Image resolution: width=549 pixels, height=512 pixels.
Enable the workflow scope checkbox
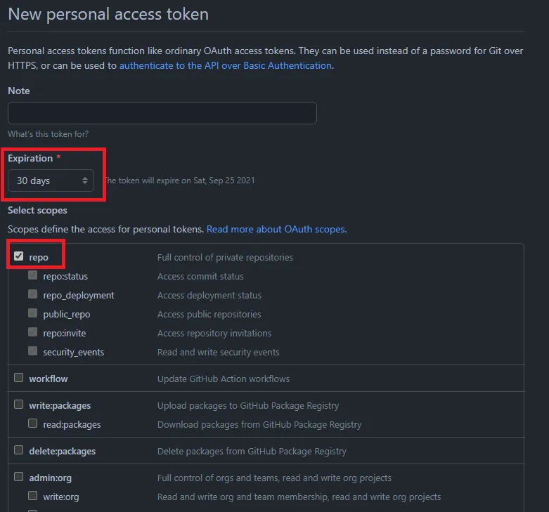(x=19, y=378)
